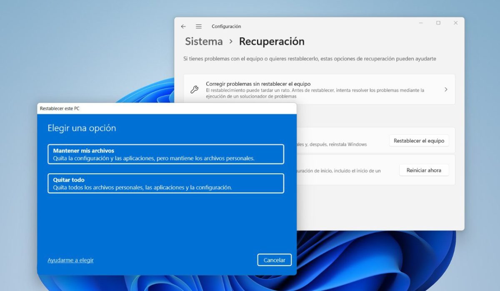Image resolution: width=500 pixels, height=291 pixels.
Task: Click the Elegir una opción heading
Action: [82, 128]
